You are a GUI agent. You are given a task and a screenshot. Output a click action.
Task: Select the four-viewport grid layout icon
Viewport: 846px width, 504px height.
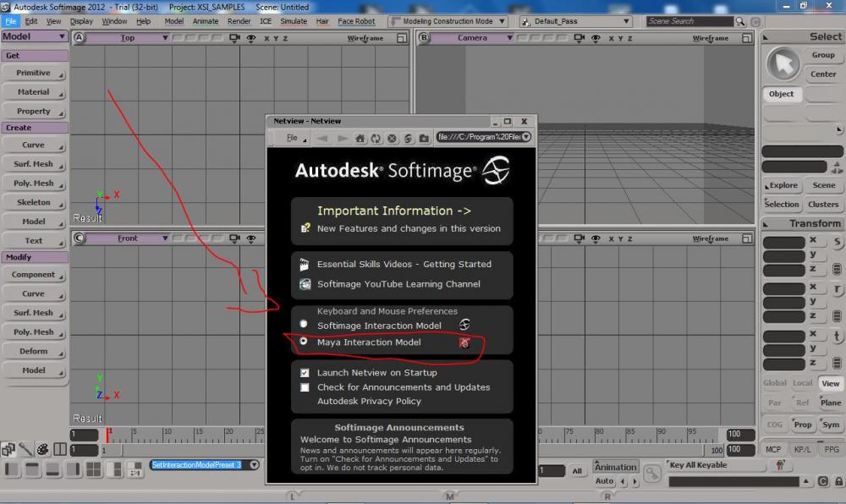click(x=93, y=469)
